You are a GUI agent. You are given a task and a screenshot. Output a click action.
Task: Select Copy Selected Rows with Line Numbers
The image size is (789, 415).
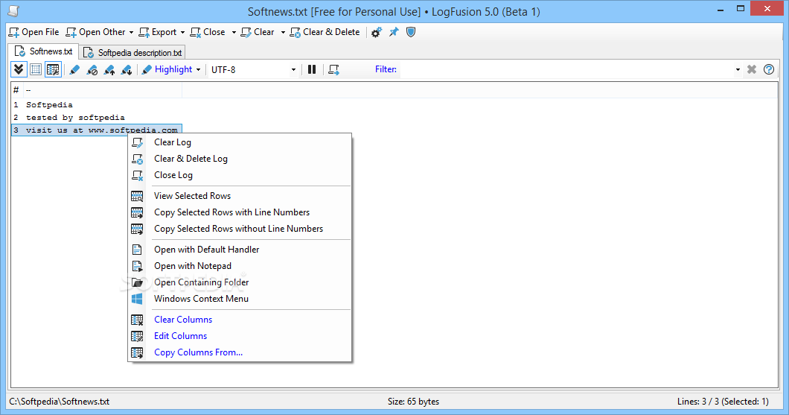tap(240, 212)
